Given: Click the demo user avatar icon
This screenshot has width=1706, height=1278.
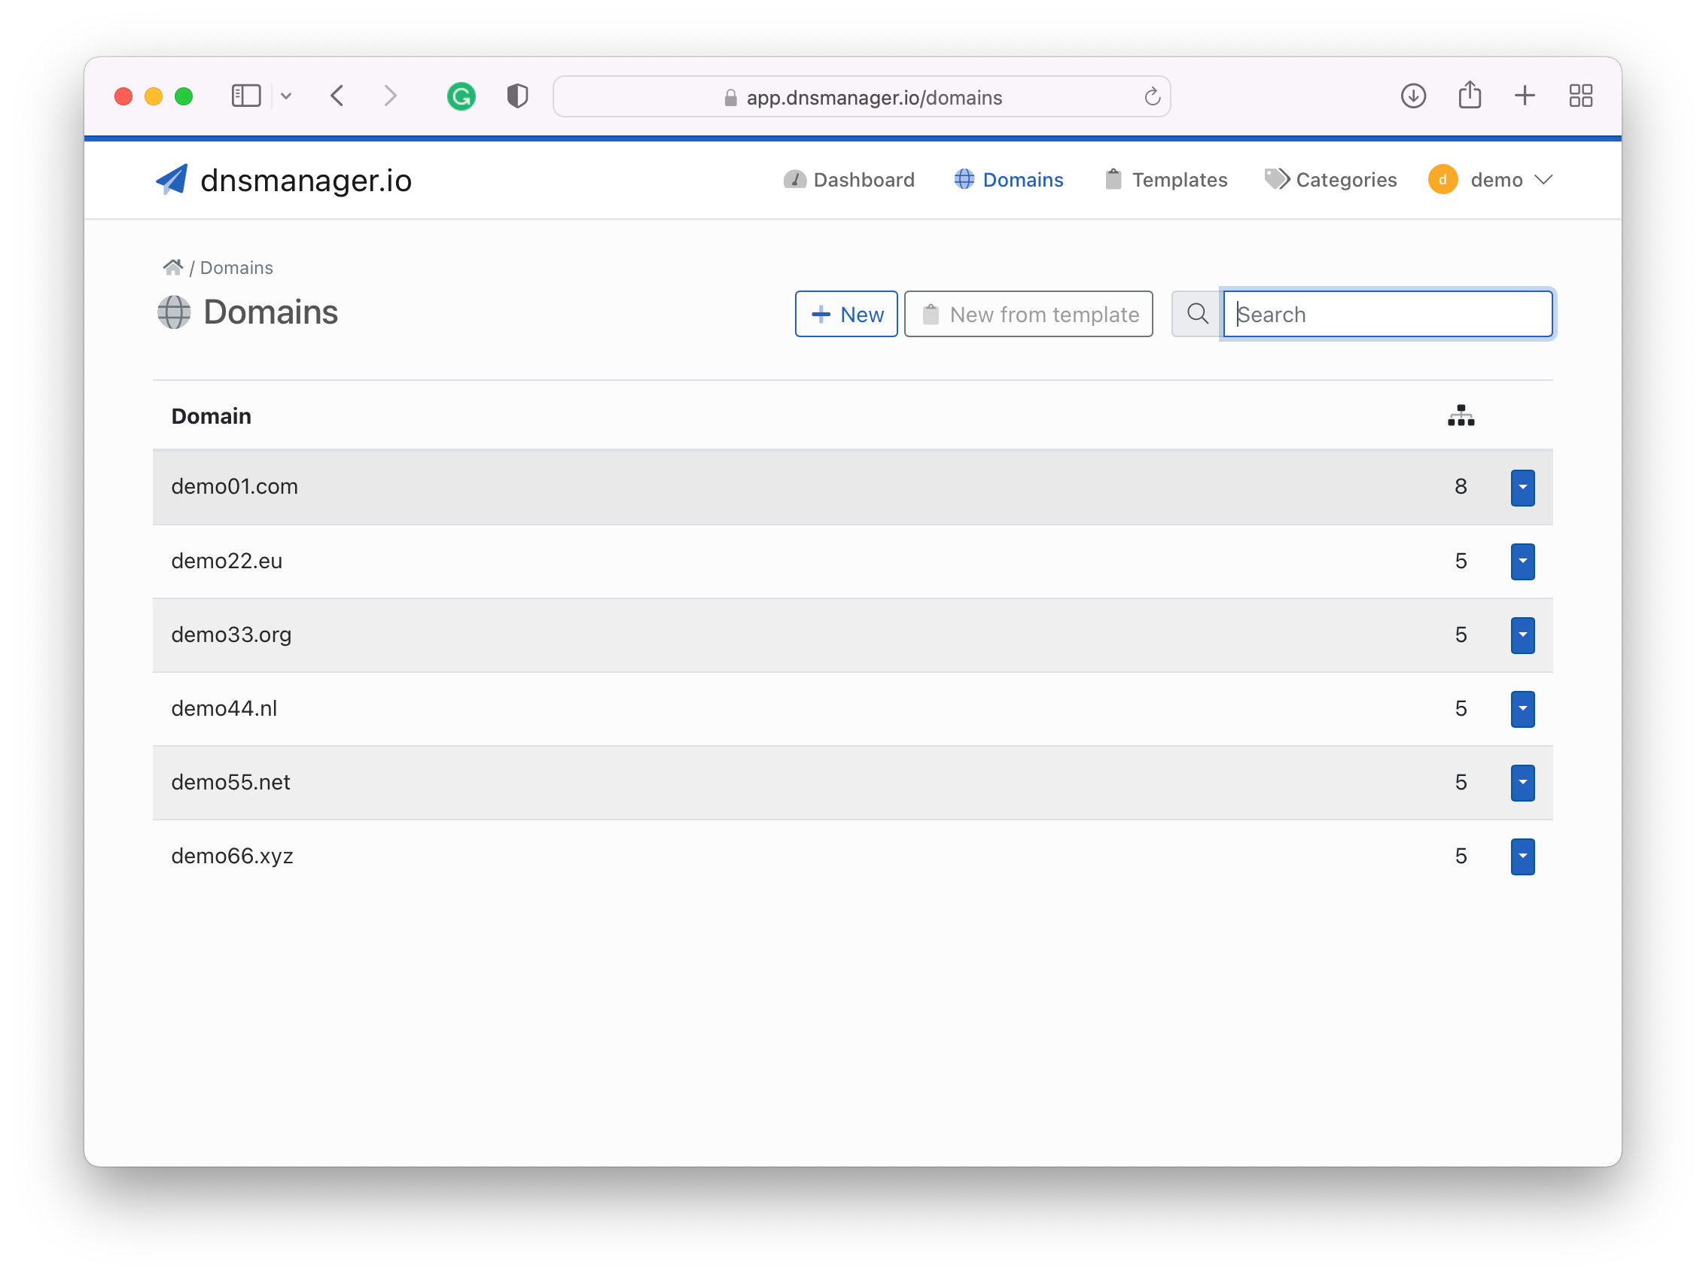Looking at the screenshot, I should click(1442, 180).
